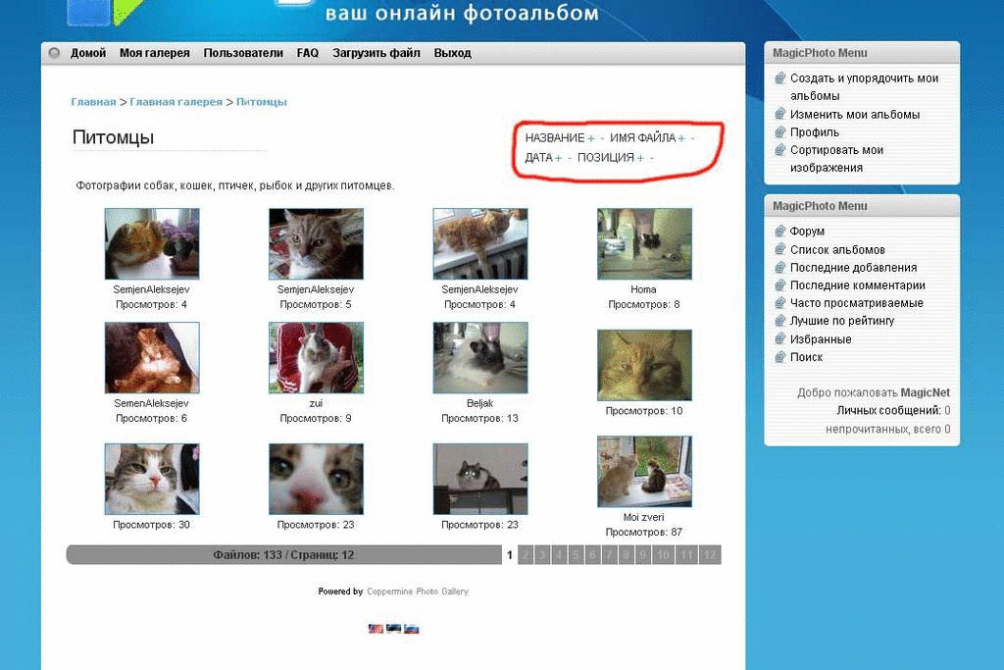Open Пользователи in the navigation bar
1004x670 pixels.
(x=243, y=53)
